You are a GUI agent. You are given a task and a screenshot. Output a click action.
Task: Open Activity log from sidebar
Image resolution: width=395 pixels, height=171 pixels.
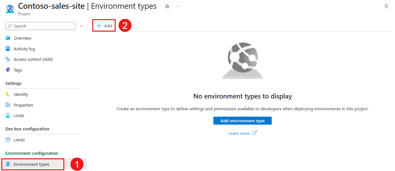tap(24, 49)
